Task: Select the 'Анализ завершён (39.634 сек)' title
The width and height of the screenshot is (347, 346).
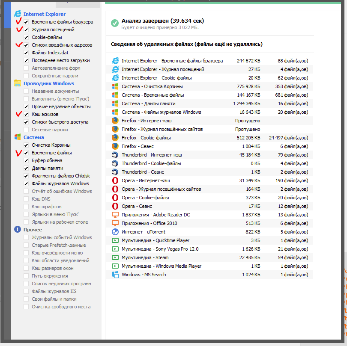Action: click(x=163, y=21)
